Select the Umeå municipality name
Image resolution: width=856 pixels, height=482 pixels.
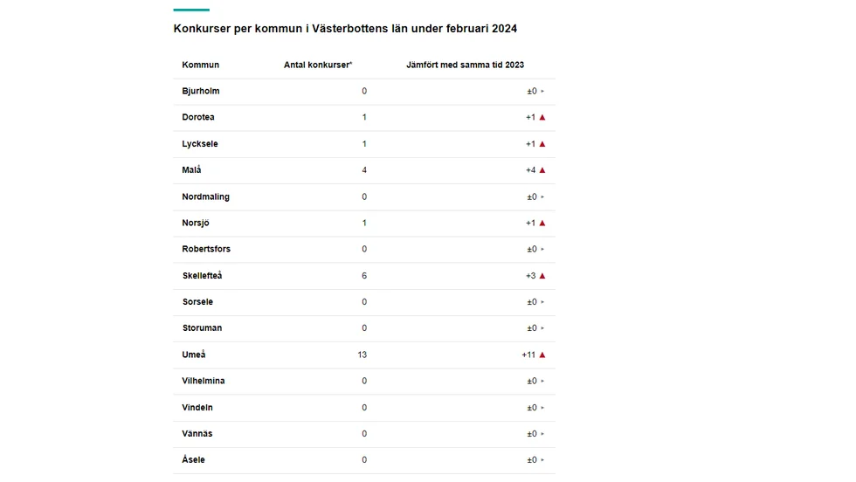click(x=194, y=355)
